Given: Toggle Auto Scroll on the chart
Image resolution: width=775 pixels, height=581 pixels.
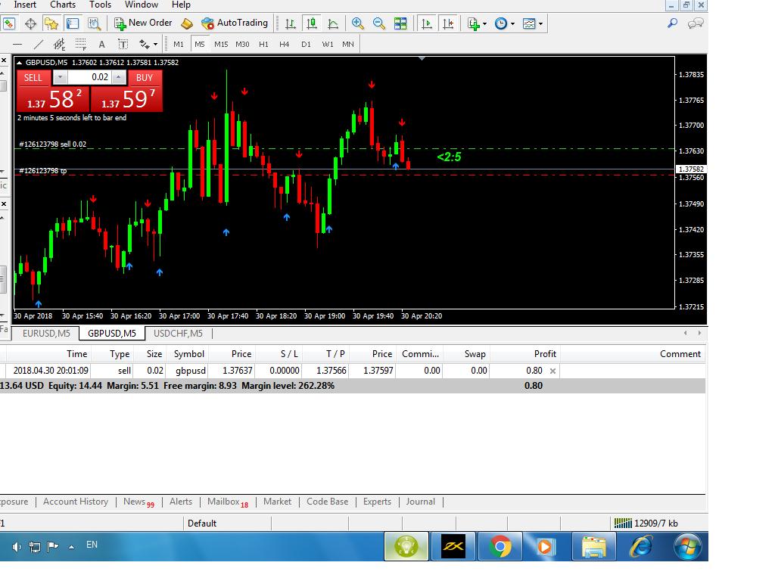Looking at the screenshot, I should (427, 23).
